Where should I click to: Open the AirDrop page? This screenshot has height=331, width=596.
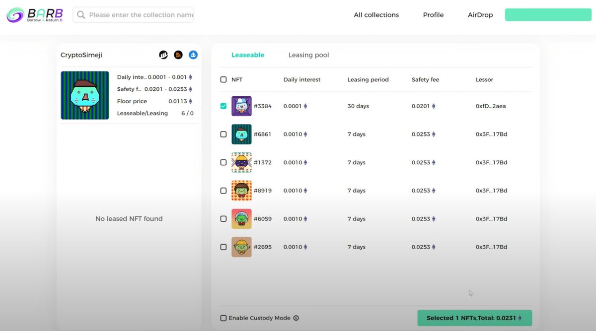coord(480,15)
